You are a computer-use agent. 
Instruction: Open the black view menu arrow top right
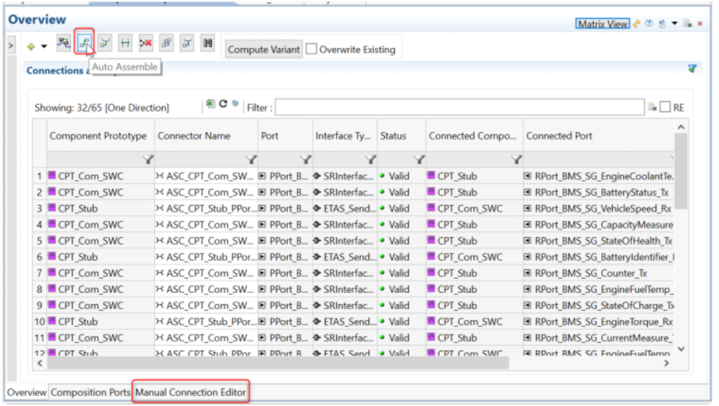674,24
